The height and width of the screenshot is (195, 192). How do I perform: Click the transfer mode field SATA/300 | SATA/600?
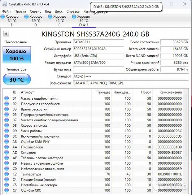point(98,62)
